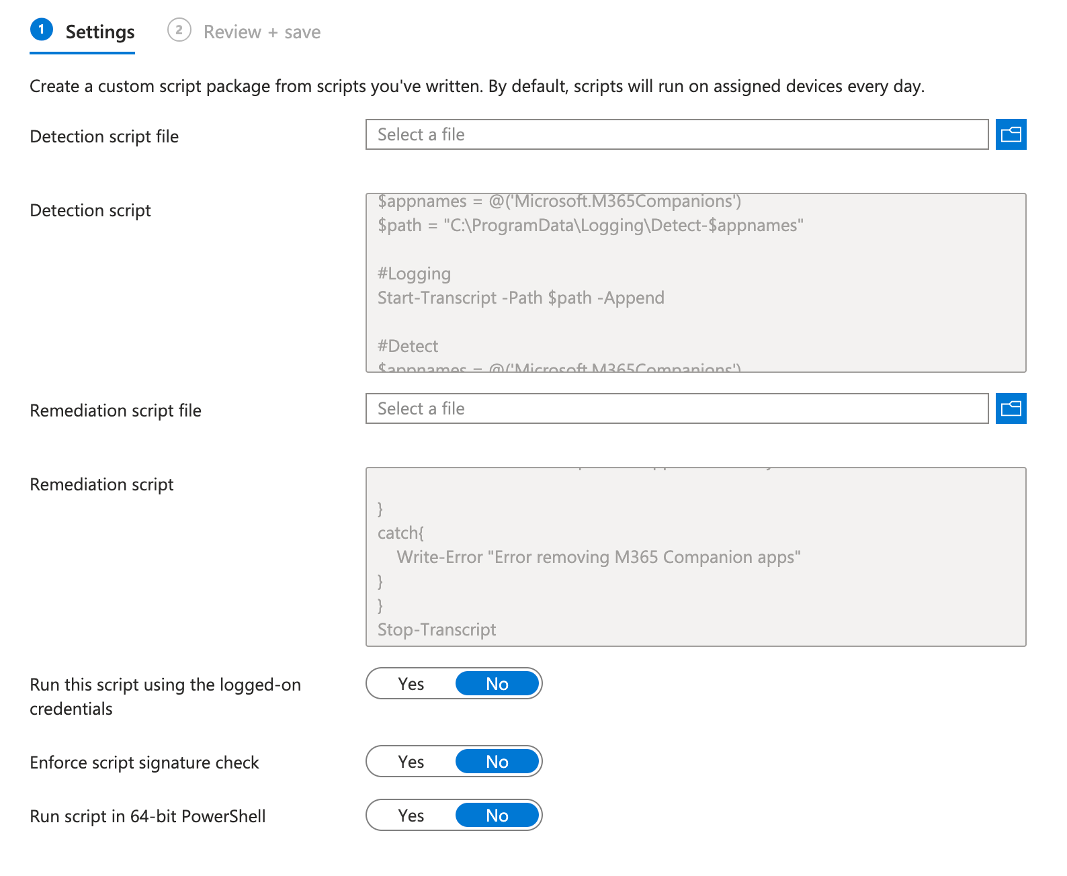Click the 'catch{' line in Remediation script

point(400,533)
